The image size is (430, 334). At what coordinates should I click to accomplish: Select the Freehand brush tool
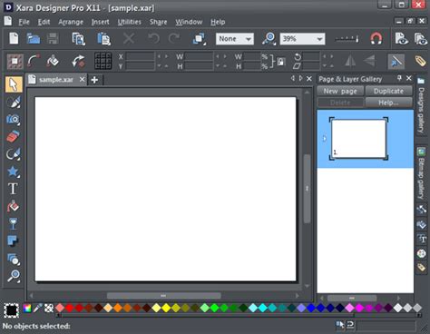coord(14,102)
